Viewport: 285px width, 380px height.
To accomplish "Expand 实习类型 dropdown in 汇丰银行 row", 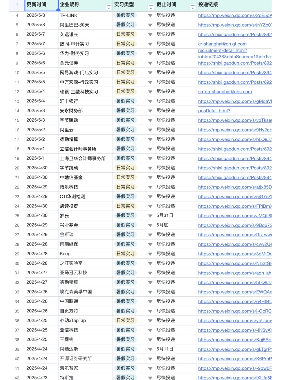I will tap(150, 101).
